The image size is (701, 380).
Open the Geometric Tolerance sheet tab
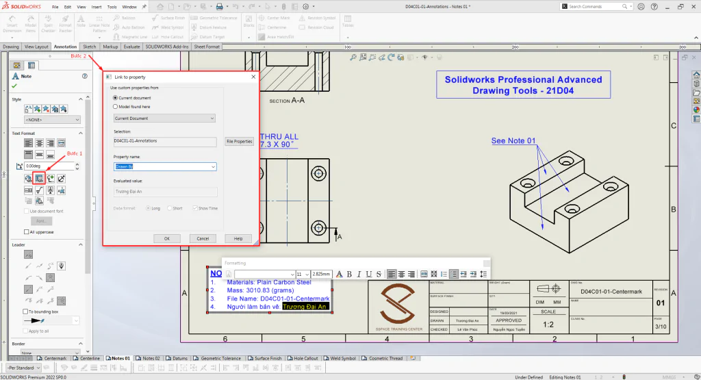[217, 359]
